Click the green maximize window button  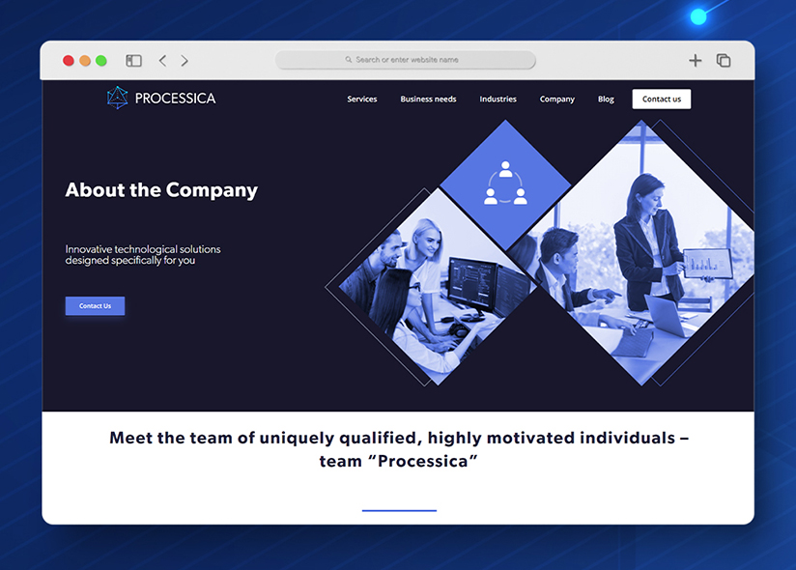(101, 61)
